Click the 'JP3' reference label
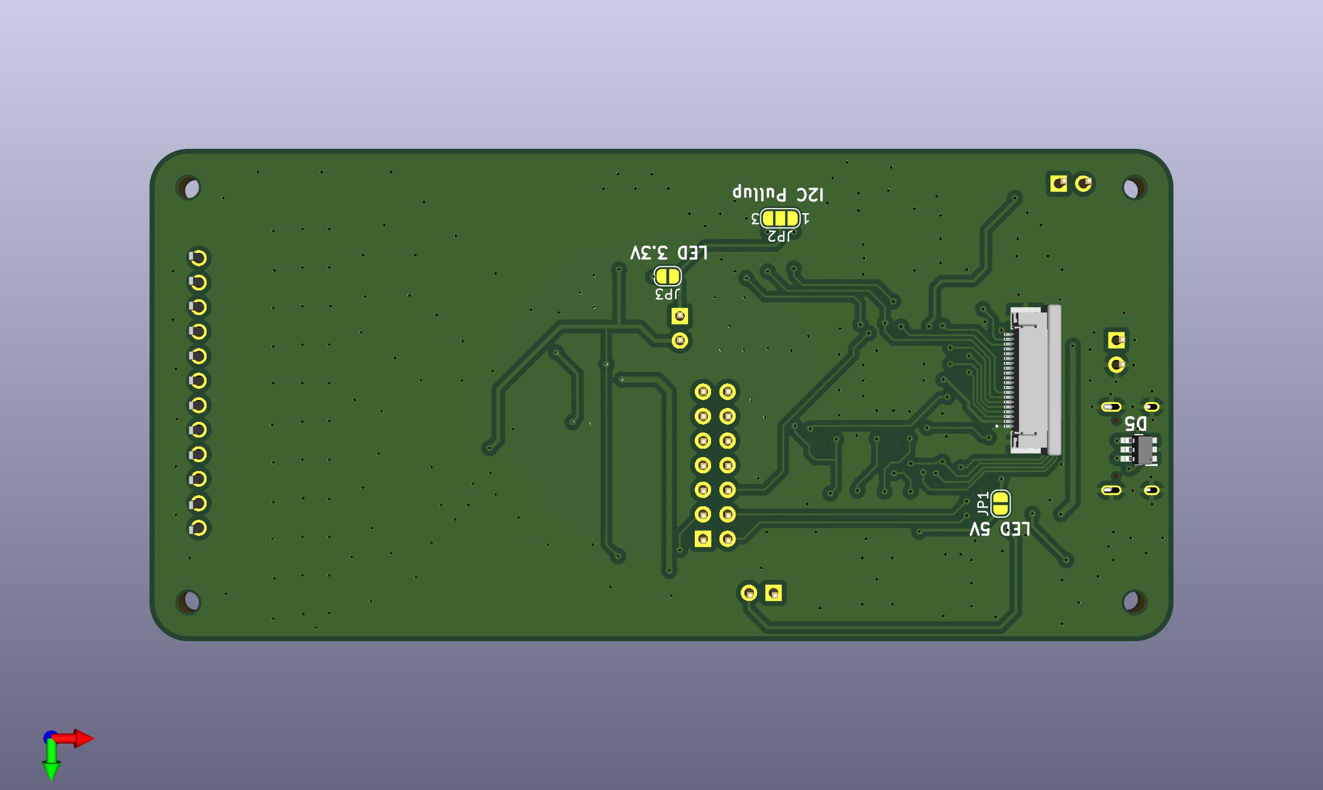Image resolution: width=1323 pixels, height=790 pixels. 667,294
